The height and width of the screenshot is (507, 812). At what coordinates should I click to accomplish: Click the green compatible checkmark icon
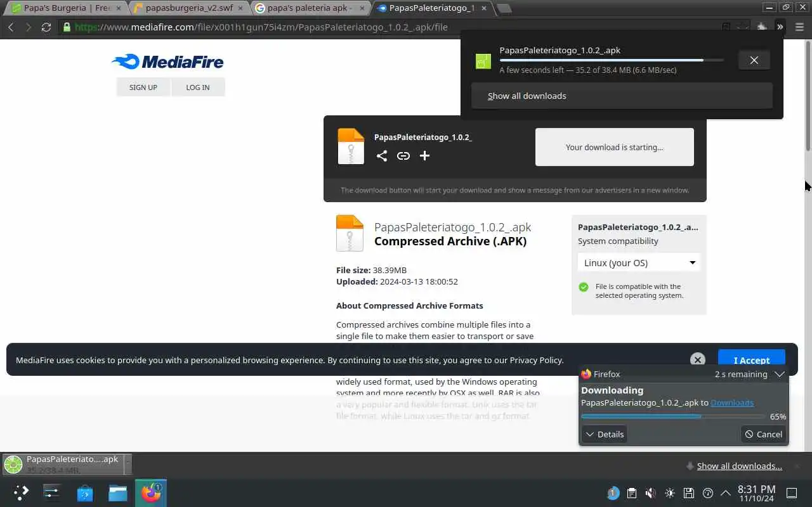tap(584, 287)
